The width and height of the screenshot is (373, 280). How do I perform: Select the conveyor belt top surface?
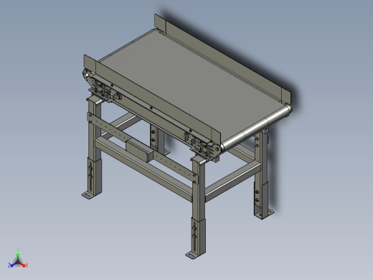[x=192, y=88]
